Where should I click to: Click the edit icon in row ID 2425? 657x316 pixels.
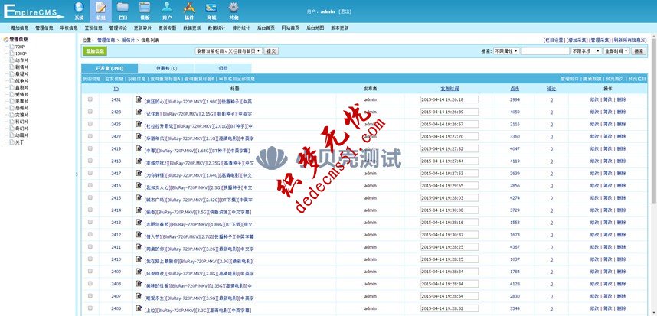pyautogui.click(x=139, y=124)
